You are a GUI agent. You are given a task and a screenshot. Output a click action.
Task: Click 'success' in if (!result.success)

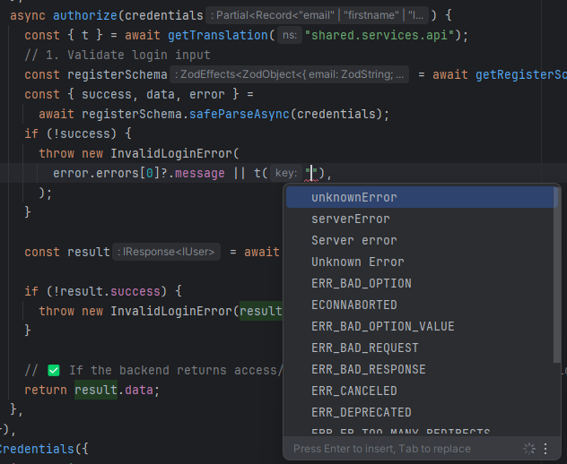(x=135, y=291)
